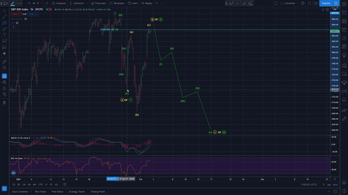Toggle log scale mode
Image resolution: width=348 pixels, height=195 pixels.
coord(329,184)
